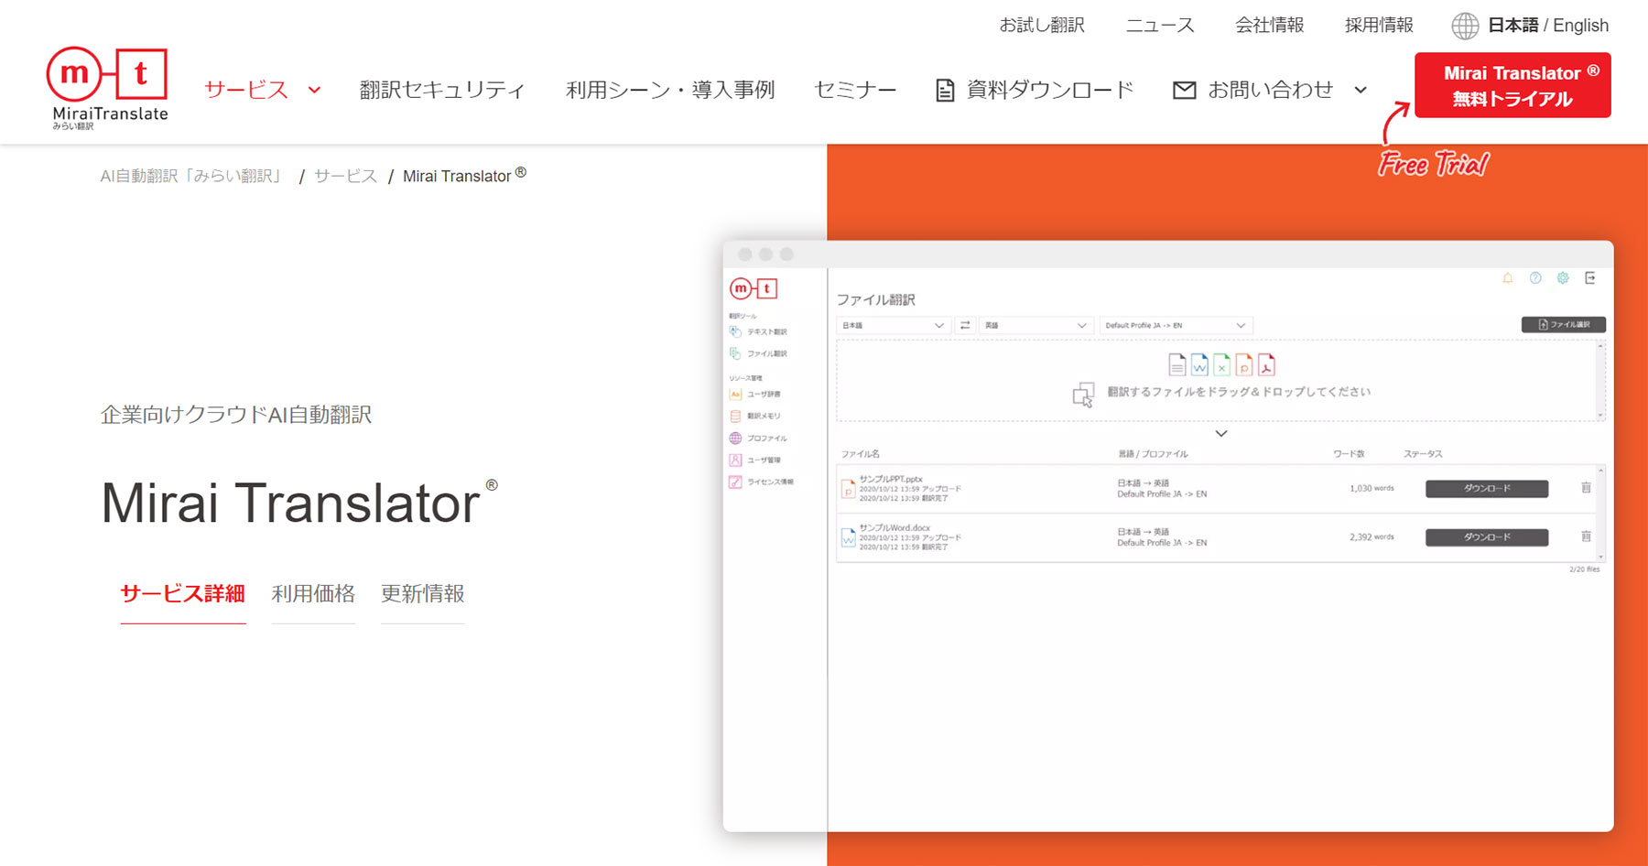The image size is (1648, 866).
Task: Open プロファイル in the mockup sidebar
Action: (x=758, y=438)
